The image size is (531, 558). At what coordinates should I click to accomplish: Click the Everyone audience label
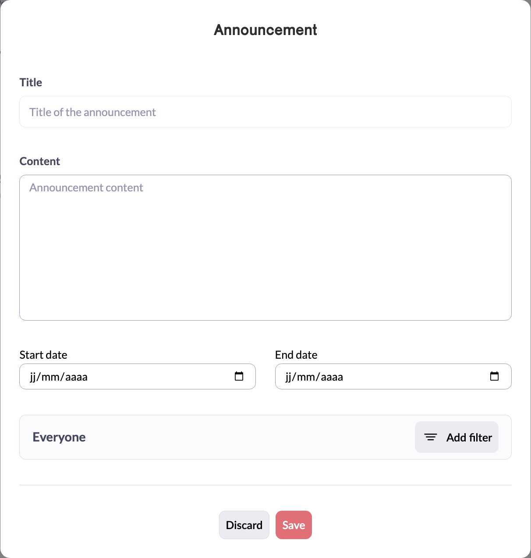tap(59, 437)
